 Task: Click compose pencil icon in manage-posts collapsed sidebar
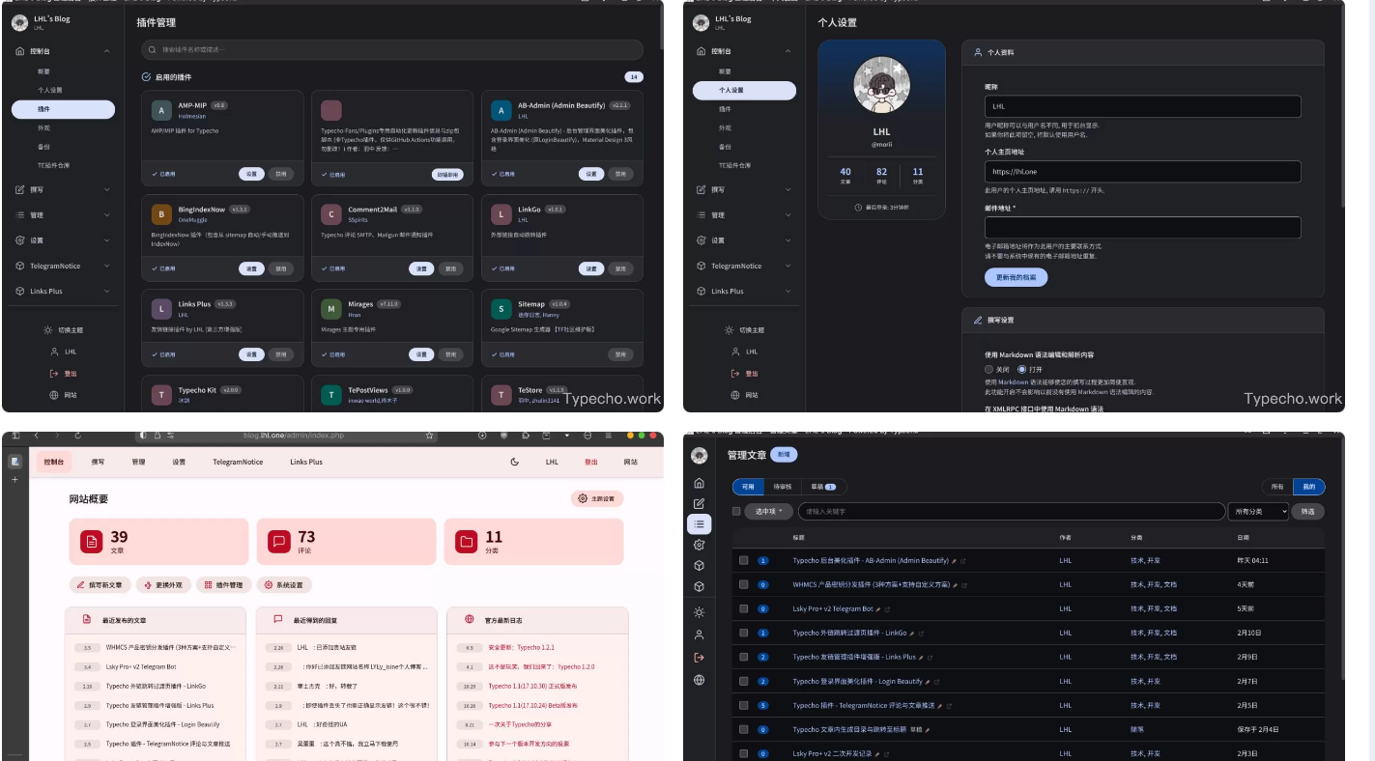699,503
